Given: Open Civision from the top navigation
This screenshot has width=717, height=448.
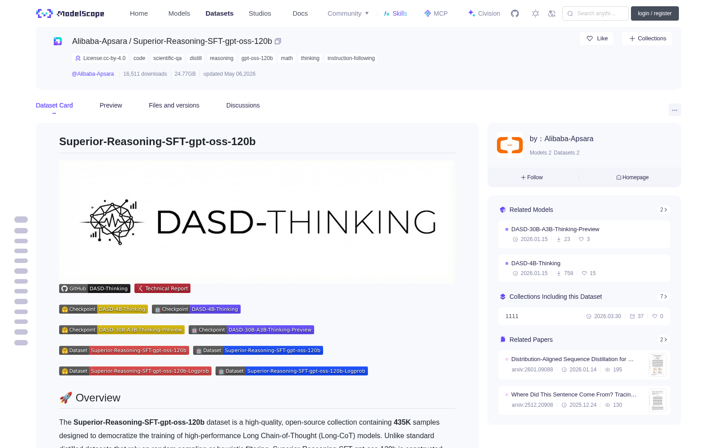Looking at the screenshot, I should click(x=484, y=13).
